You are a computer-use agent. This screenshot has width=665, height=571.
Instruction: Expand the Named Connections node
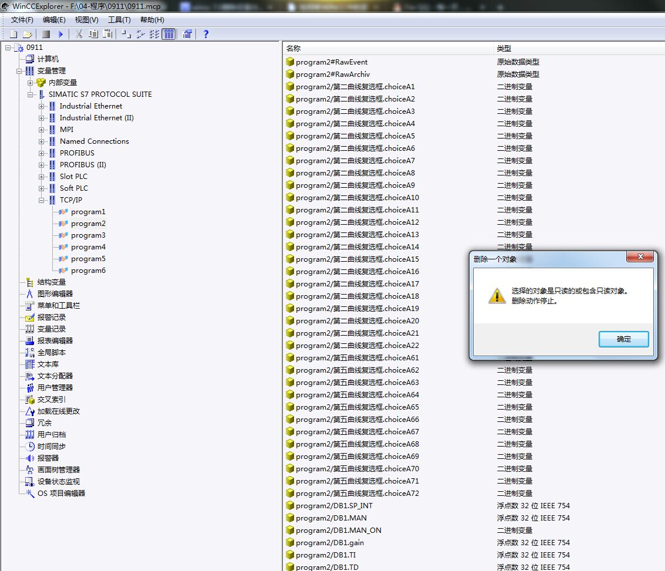(x=41, y=141)
